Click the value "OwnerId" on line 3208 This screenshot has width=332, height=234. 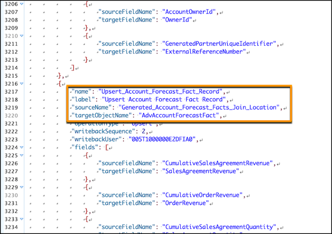(177, 20)
